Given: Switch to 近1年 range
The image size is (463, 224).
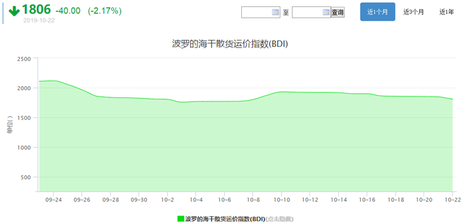Looking at the screenshot, I should click(x=447, y=12).
